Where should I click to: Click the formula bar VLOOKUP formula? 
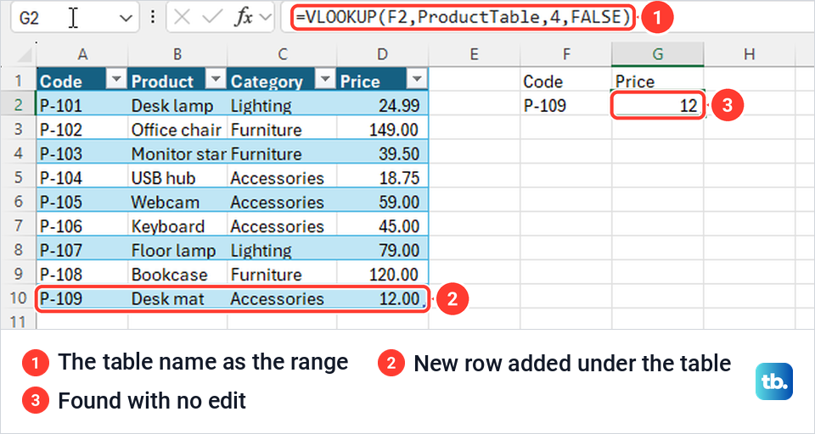pyautogui.click(x=463, y=18)
